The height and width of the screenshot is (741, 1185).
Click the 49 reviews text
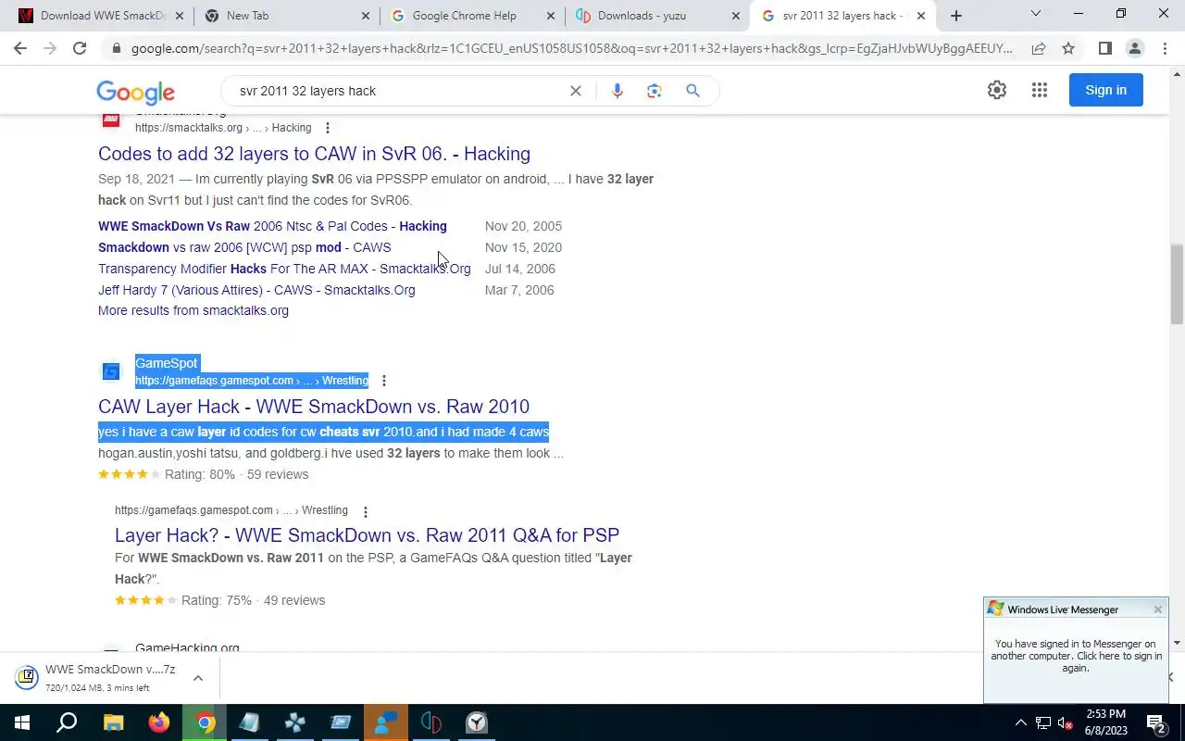tap(294, 600)
